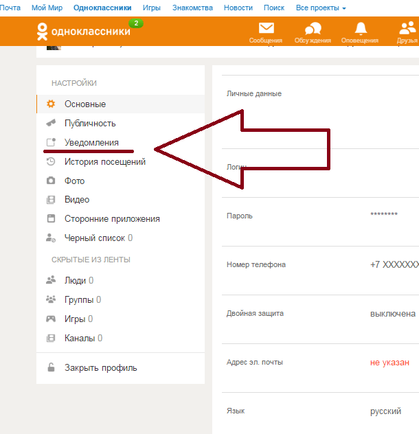419x434 pixels.
Task: Click the Язык row label
Action: click(x=236, y=411)
